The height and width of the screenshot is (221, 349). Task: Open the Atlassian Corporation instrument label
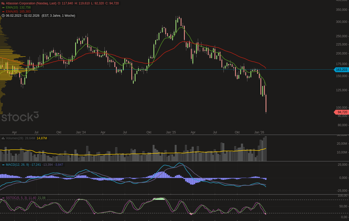pos(31,3)
